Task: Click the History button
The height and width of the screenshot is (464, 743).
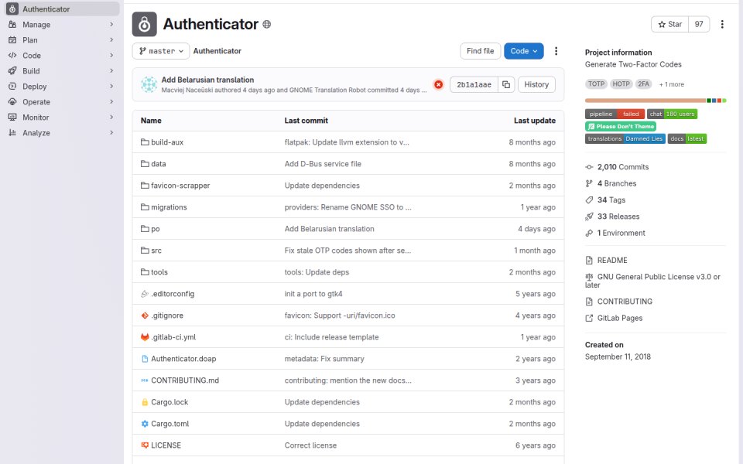Action: [536, 84]
